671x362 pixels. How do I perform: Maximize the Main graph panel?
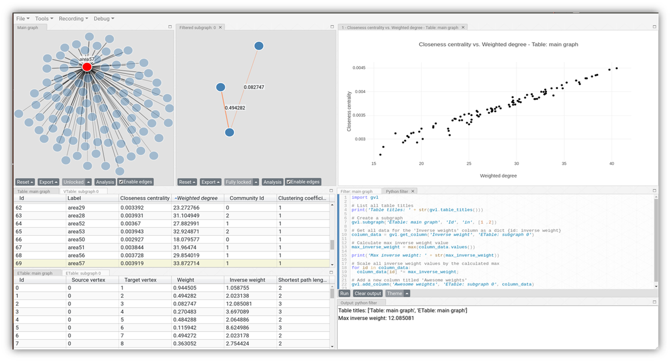(x=169, y=26)
